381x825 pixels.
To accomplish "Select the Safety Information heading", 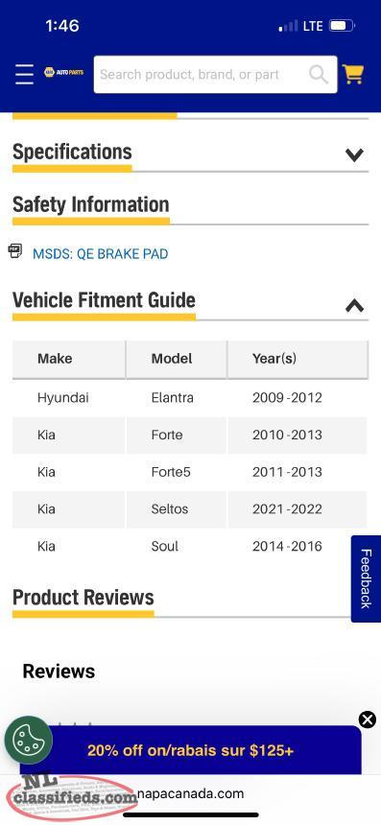I will click(x=91, y=204).
